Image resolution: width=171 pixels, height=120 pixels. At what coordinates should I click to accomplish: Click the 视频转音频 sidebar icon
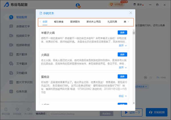(11, 45)
